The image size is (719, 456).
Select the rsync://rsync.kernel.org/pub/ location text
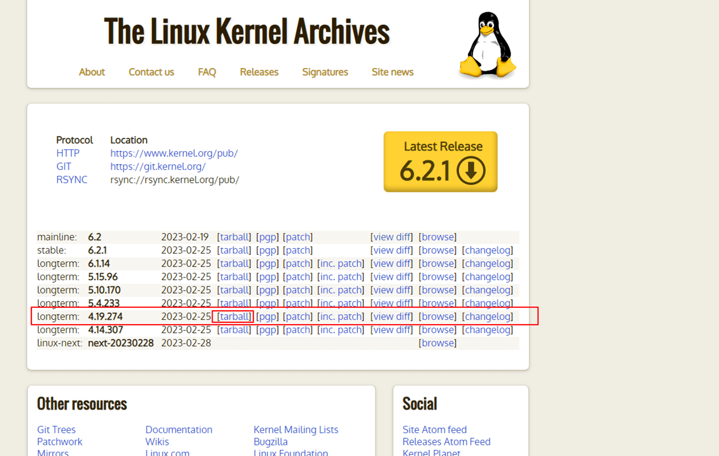[x=175, y=180]
